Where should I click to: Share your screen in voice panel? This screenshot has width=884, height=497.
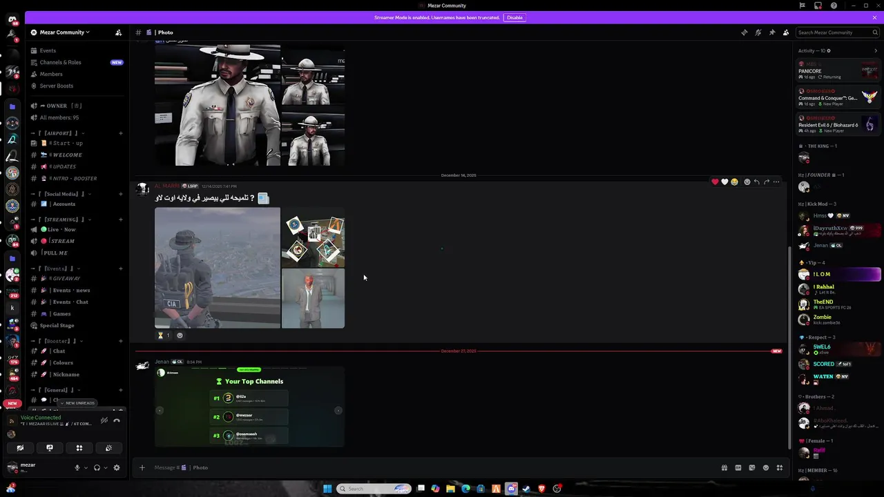click(50, 448)
